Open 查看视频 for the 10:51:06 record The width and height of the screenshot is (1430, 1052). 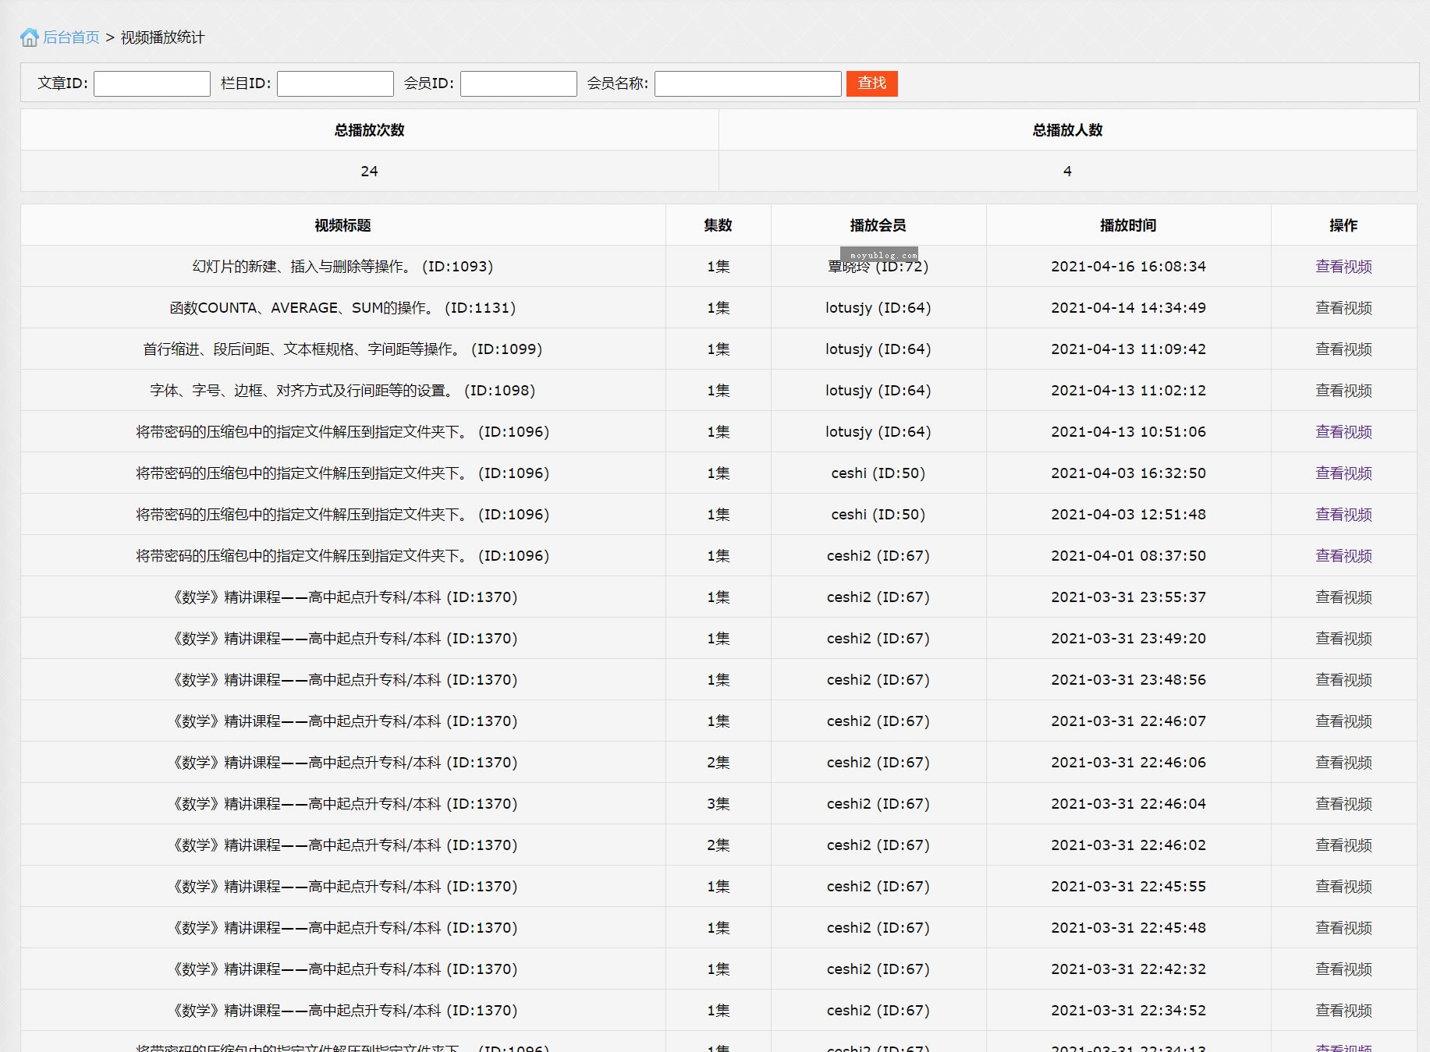(1343, 432)
